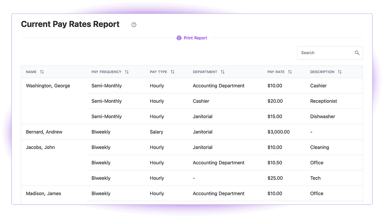This screenshot has height=218, width=384.
Task: Focus the Search input field
Action: 330,53
